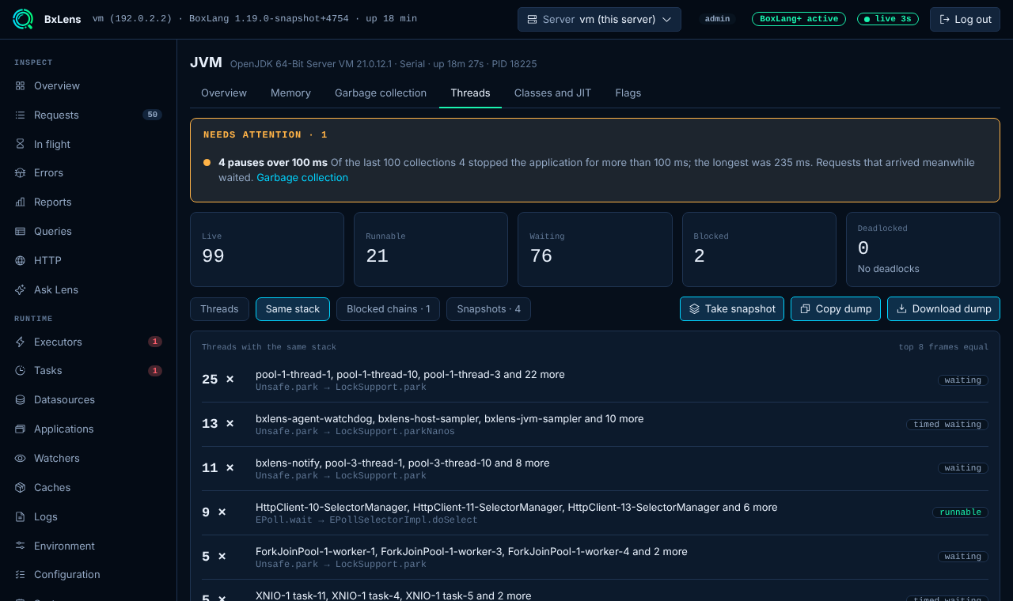Click the BxLens logo icon
Viewport: 1013px width, 601px height.
pyautogui.click(x=23, y=19)
